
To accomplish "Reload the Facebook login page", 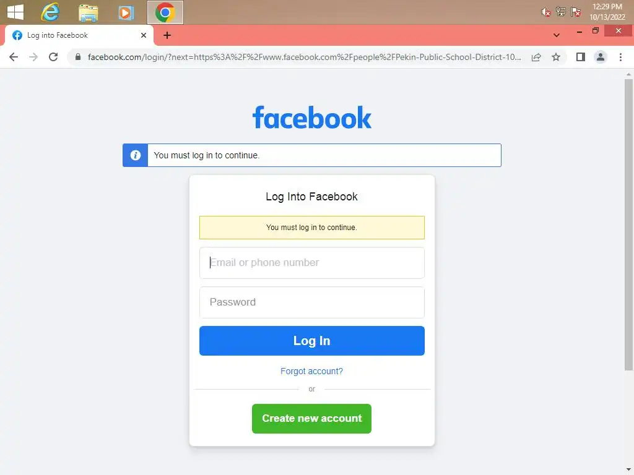I will [53, 57].
